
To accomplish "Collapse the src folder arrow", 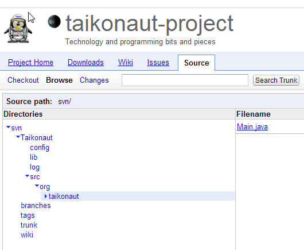I will (28, 176).
